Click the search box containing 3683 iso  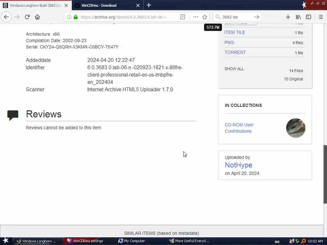[x=237, y=17]
